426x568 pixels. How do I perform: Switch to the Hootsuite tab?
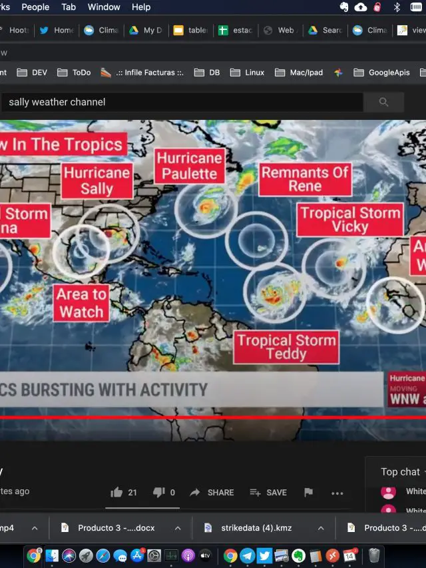[15, 30]
